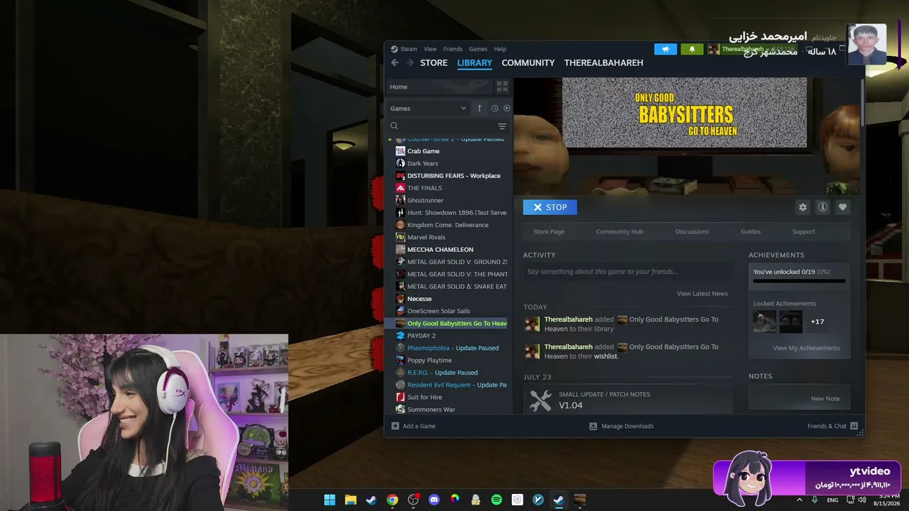Open the Support link
Screen dimensions: 909x511
(x=803, y=231)
